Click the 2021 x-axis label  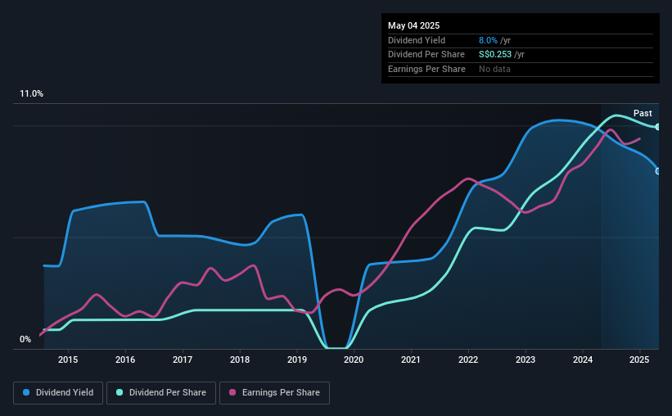[411, 359]
